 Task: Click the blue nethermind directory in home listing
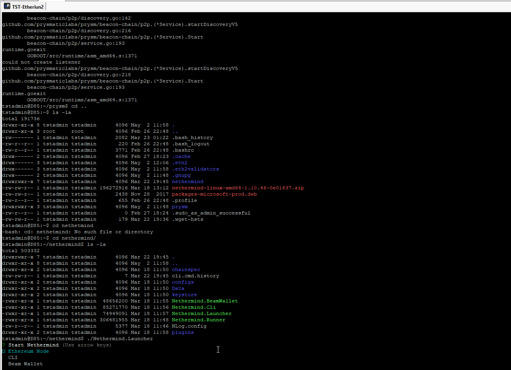coord(188,181)
